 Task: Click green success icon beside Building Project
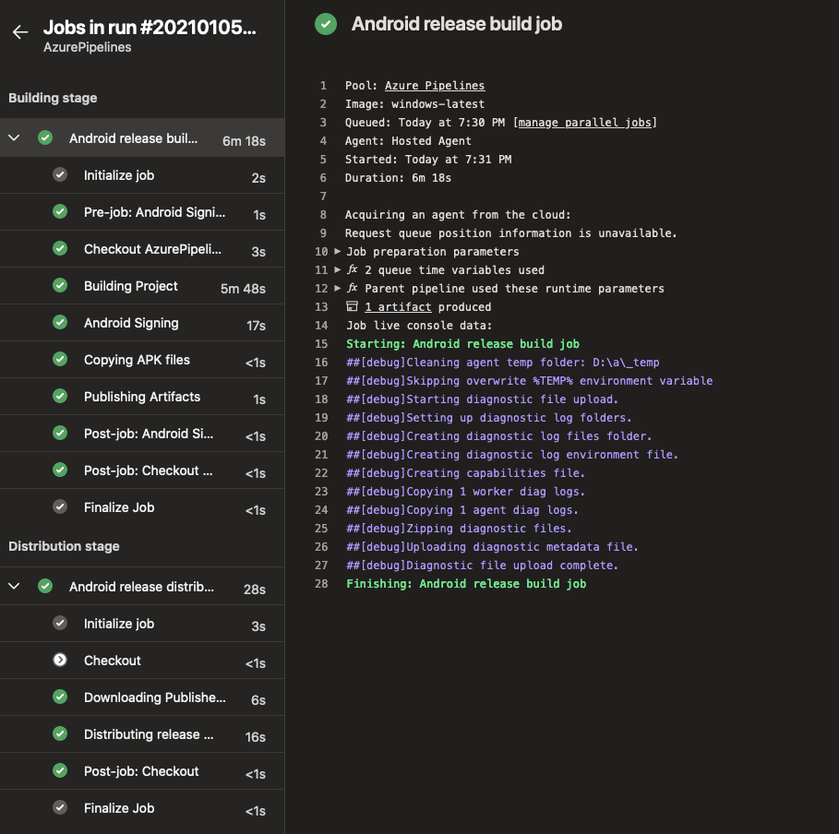pyautogui.click(x=60, y=286)
